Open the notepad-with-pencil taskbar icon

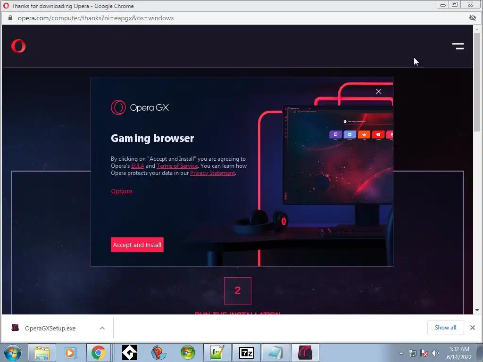click(217, 353)
